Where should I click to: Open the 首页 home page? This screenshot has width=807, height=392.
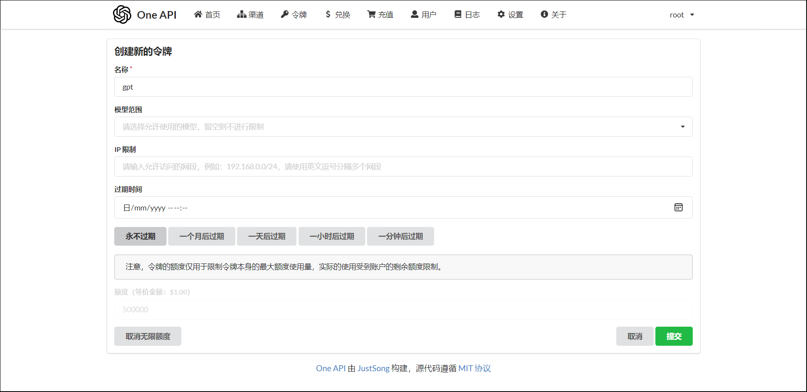tap(207, 14)
